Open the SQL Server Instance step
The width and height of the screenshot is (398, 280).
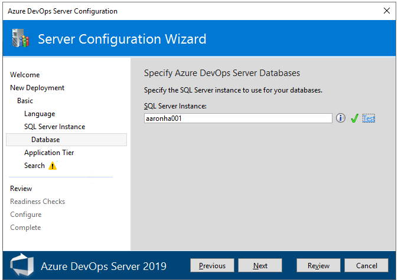pos(54,127)
